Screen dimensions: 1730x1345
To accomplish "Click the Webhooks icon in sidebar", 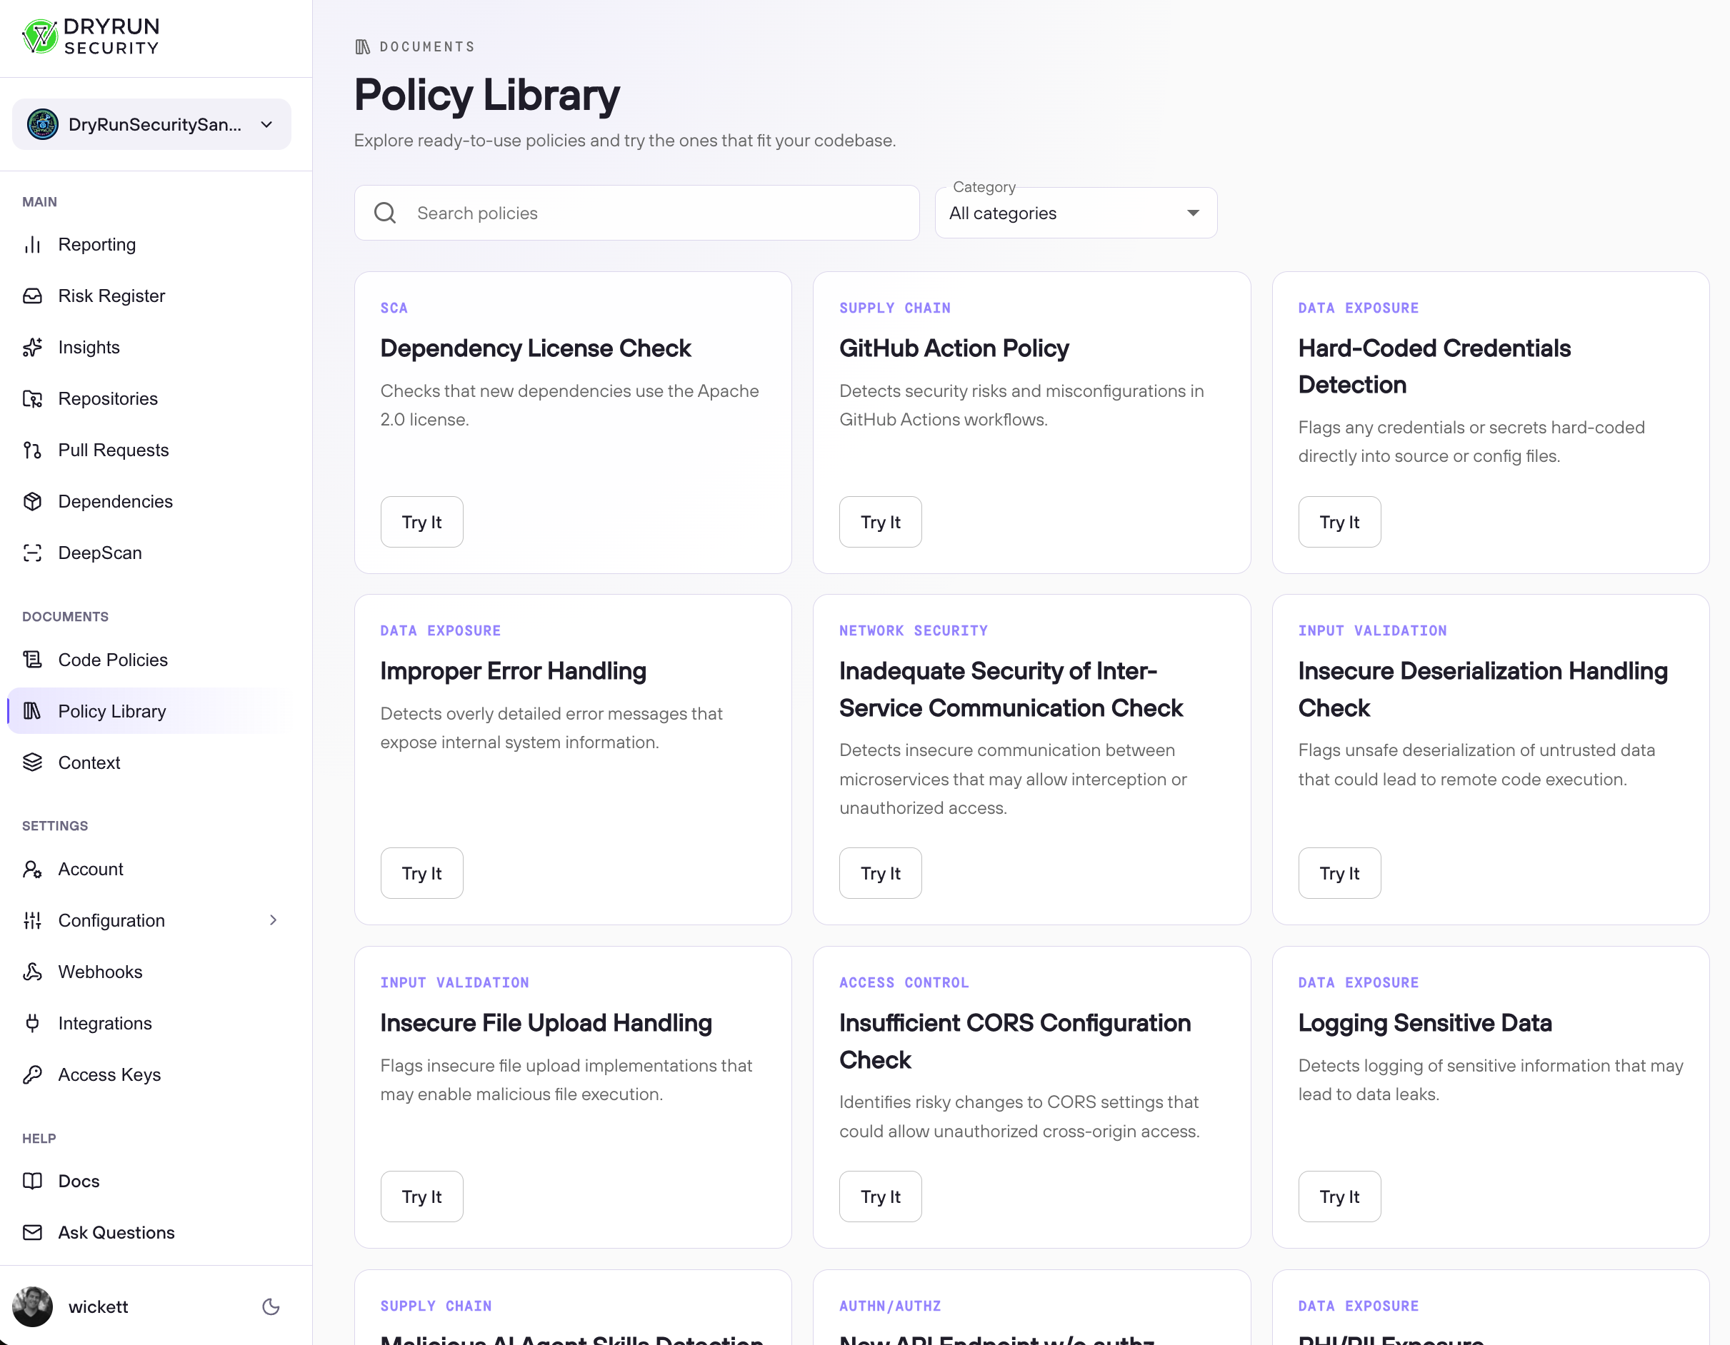I will pyautogui.click(x=32, y=972).
